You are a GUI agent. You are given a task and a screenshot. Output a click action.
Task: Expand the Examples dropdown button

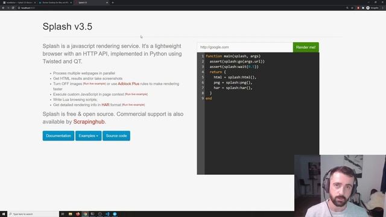click(x=89, y=136)
